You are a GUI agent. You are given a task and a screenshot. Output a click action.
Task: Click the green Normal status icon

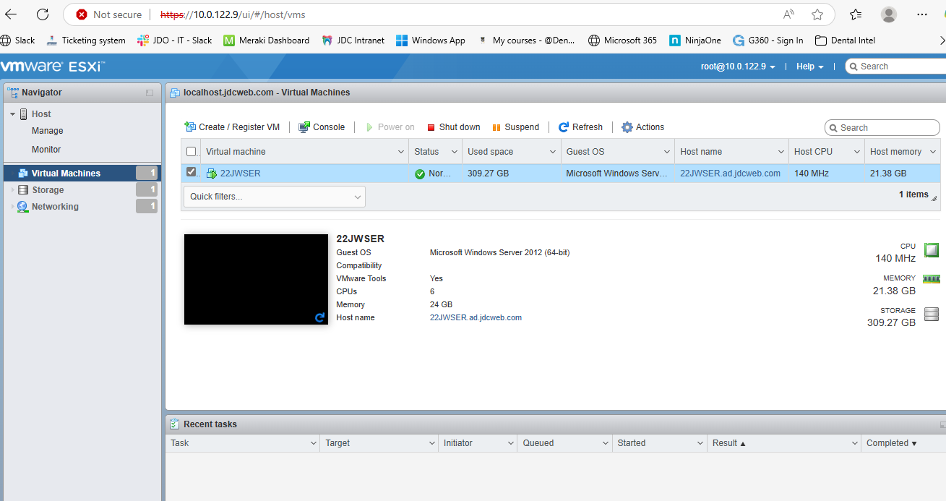[420, 174]
